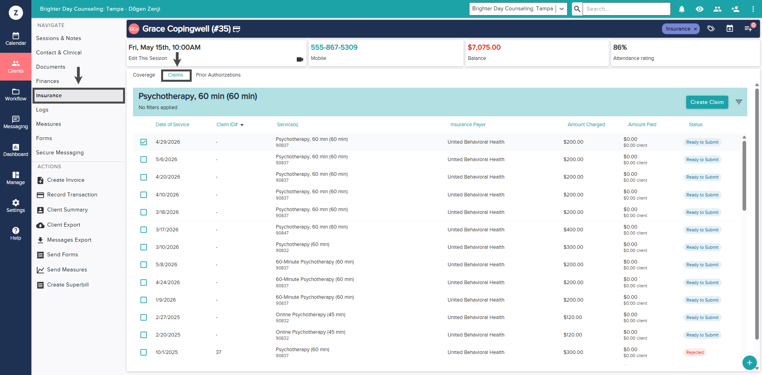The image size is (762, 375).
Task: Open the vertical three-dot menu
Action: point(753,9)
